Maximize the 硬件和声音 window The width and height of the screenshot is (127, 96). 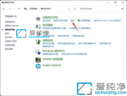115,3
